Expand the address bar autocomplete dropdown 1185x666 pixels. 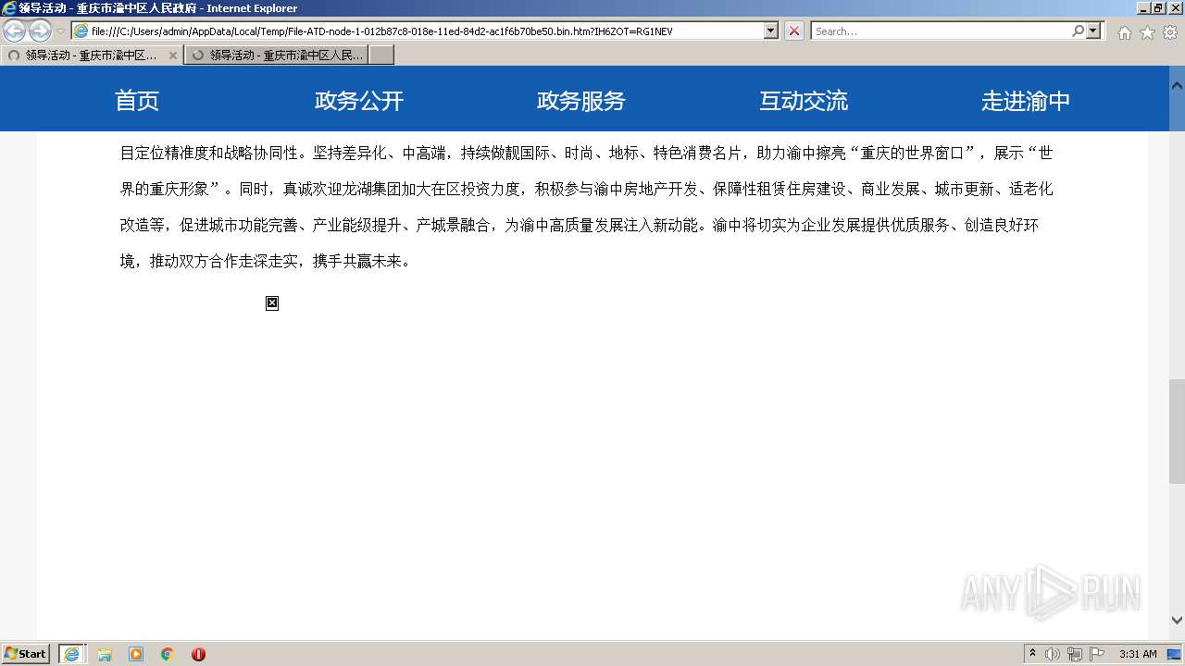click(771, 31)
